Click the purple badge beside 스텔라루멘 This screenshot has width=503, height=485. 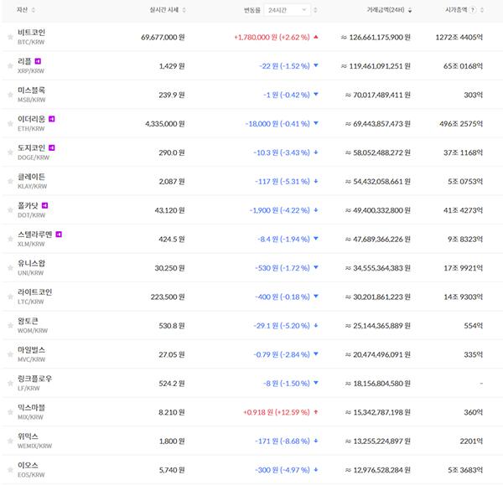tap(59, 234)
